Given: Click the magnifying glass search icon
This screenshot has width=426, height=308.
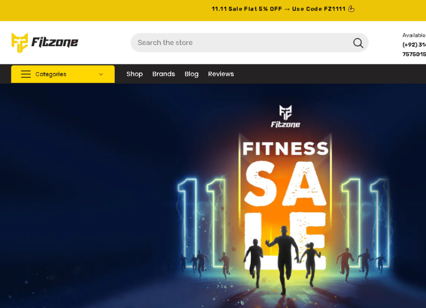Looking at the screenshot, I should click(358, 43).
